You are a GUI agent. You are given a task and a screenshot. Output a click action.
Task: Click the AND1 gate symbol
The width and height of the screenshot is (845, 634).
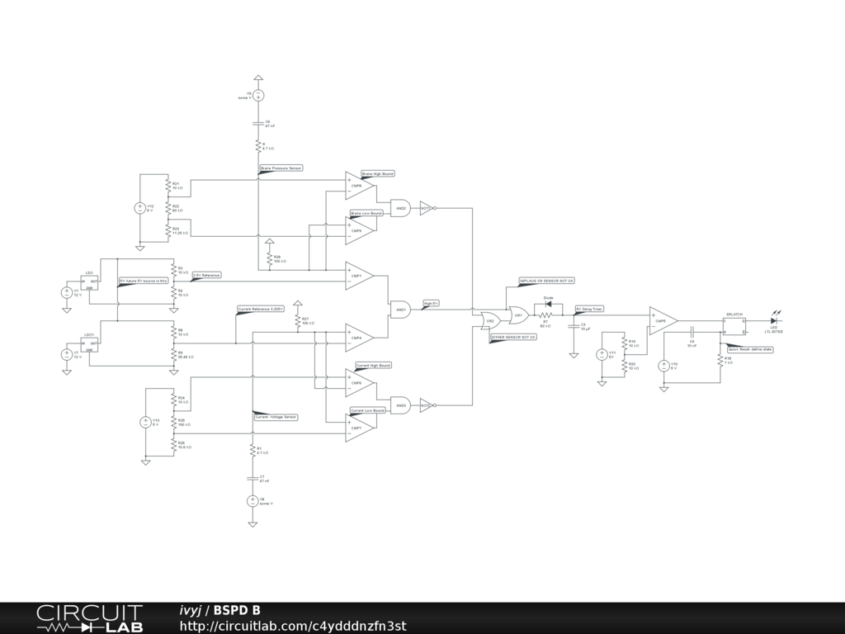(x=401, y=309)
